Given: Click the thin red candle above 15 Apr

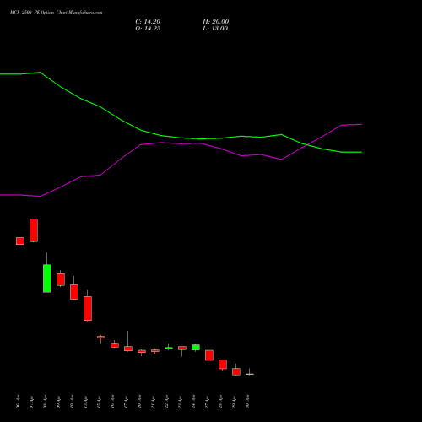Looking at the screenshot, I should click(x=101, y=337).
